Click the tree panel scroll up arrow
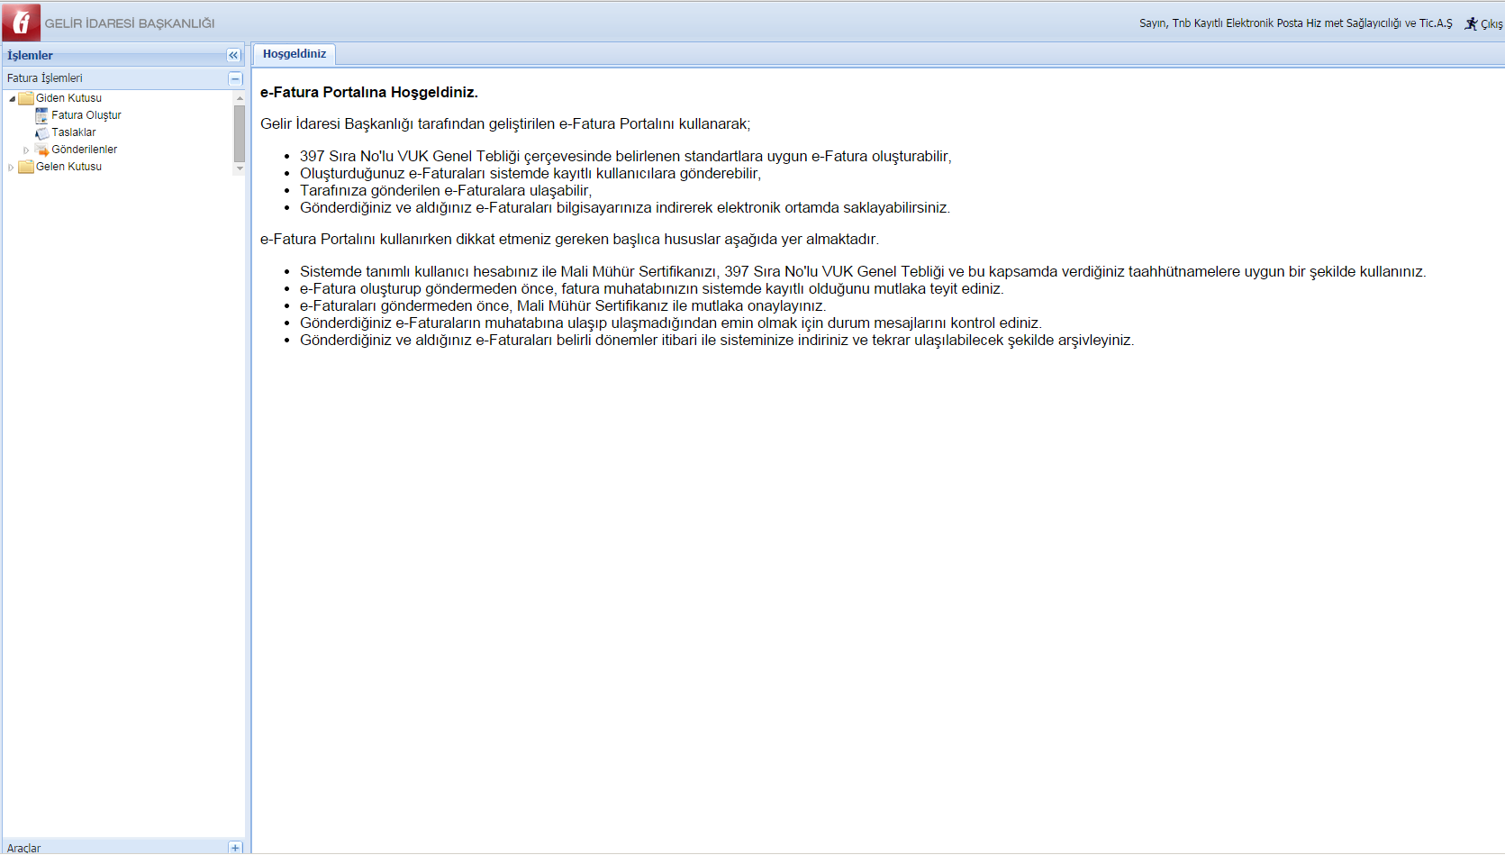The image size is (1505, 855). pos(240,97)
